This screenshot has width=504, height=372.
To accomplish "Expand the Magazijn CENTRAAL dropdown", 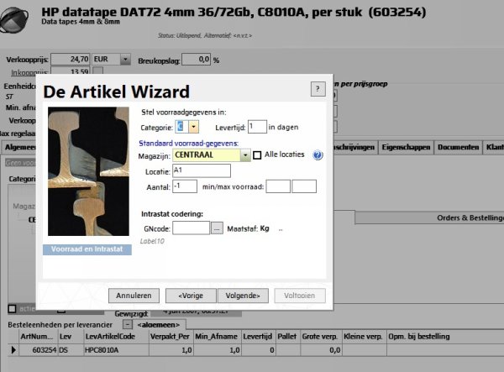I will tap(245, 155).
